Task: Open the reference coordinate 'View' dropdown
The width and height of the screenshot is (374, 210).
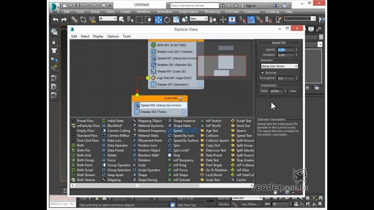Action: click(x=199, y=19)
